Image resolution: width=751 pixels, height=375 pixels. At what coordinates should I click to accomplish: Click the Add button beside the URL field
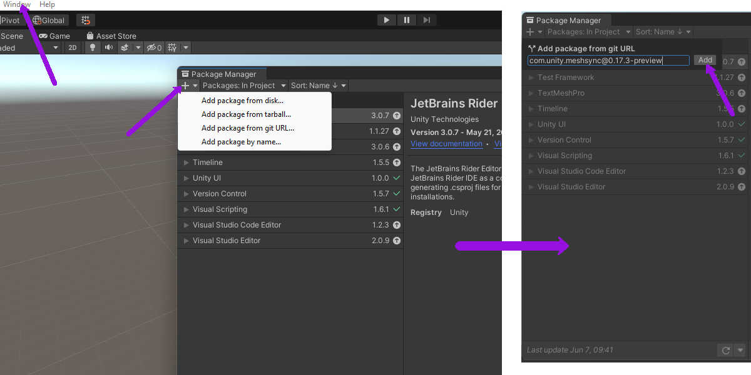705,60
